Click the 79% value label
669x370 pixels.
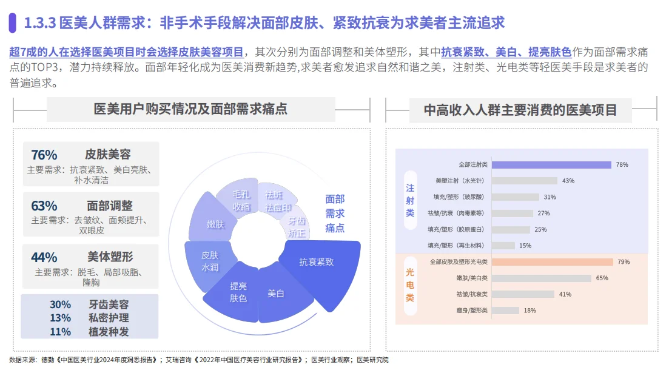click(x=624, y=262)
